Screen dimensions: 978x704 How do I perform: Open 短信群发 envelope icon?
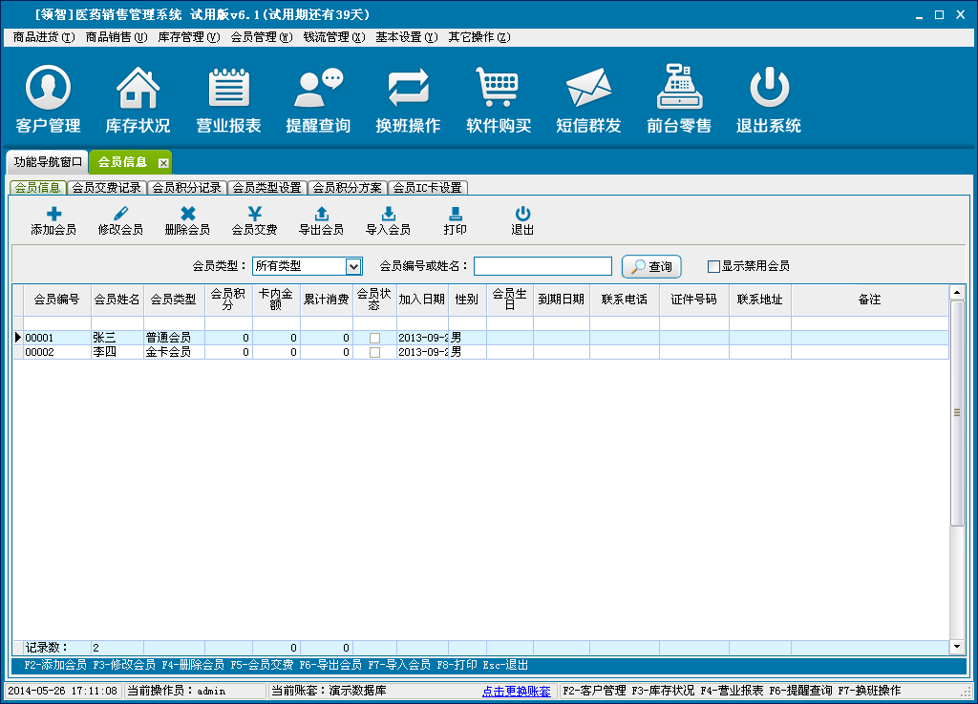tap(588, 99)
